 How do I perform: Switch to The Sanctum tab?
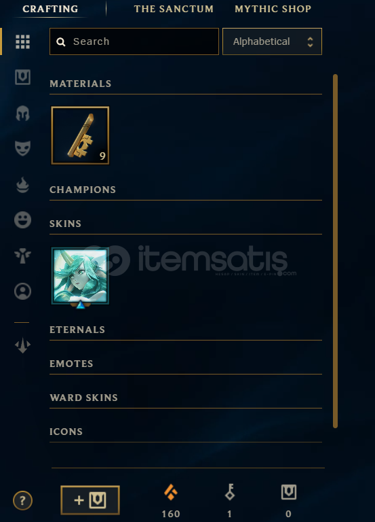pyautogui.click(x=174, y=9)
